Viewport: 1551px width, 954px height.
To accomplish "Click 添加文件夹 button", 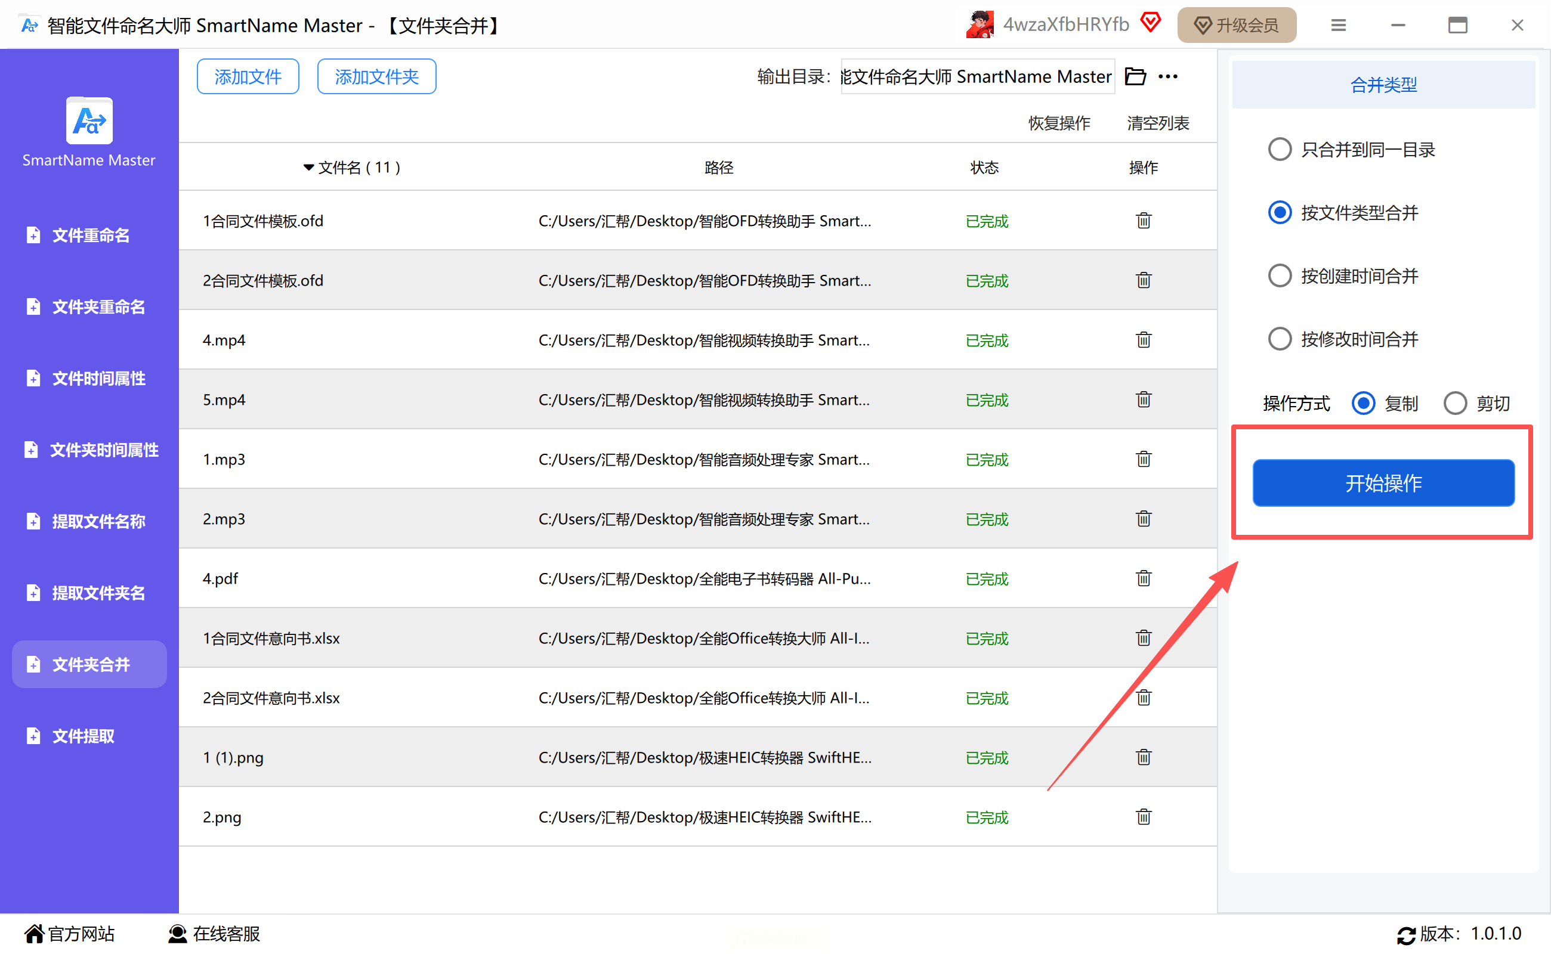I will 376,77.
